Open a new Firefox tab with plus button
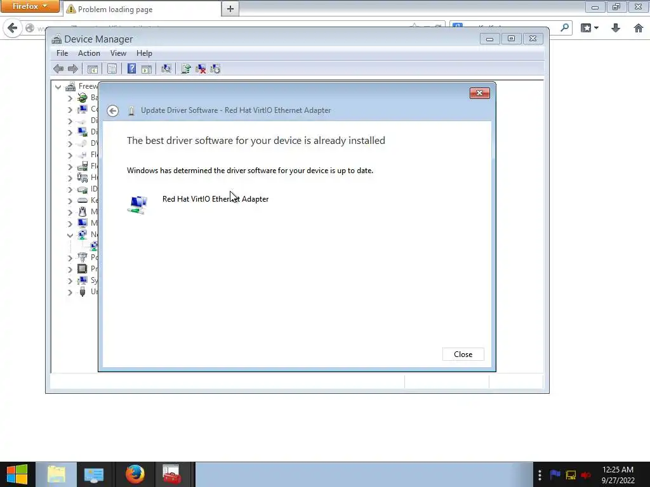The width and height of the screenshot is (650, 487). pyautogui.click(x=230, y=9)
